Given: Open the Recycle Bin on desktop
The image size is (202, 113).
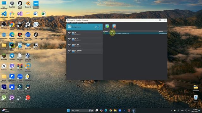Looking at the screenshot, I should click(196, 98).
